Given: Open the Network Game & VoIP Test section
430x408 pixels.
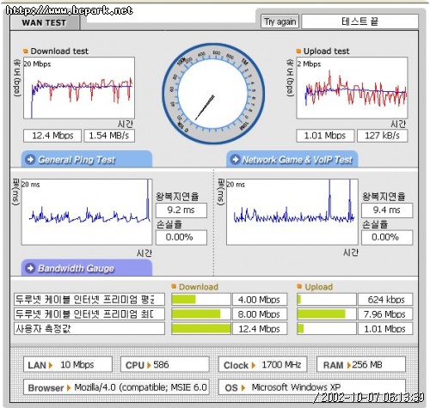Looking at the screenshot, I should (x=292, y=159).
